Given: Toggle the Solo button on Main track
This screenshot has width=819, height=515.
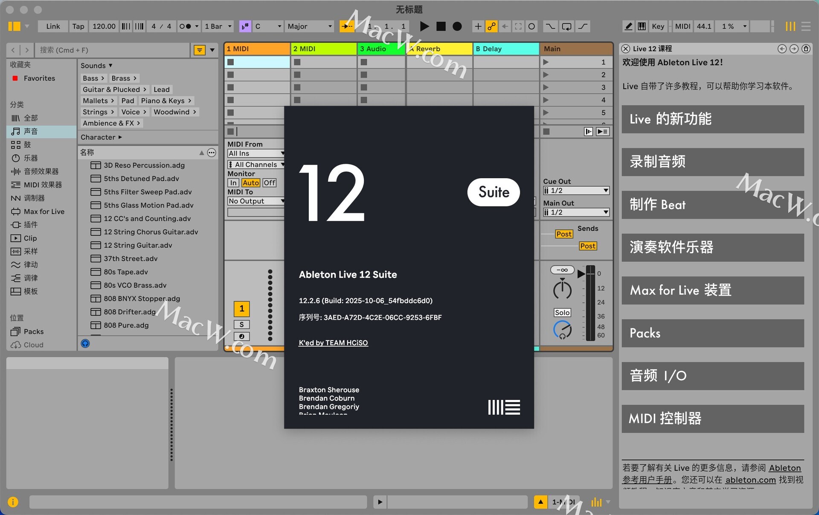Looking at the screenshot, I should (x=562, y=312).
